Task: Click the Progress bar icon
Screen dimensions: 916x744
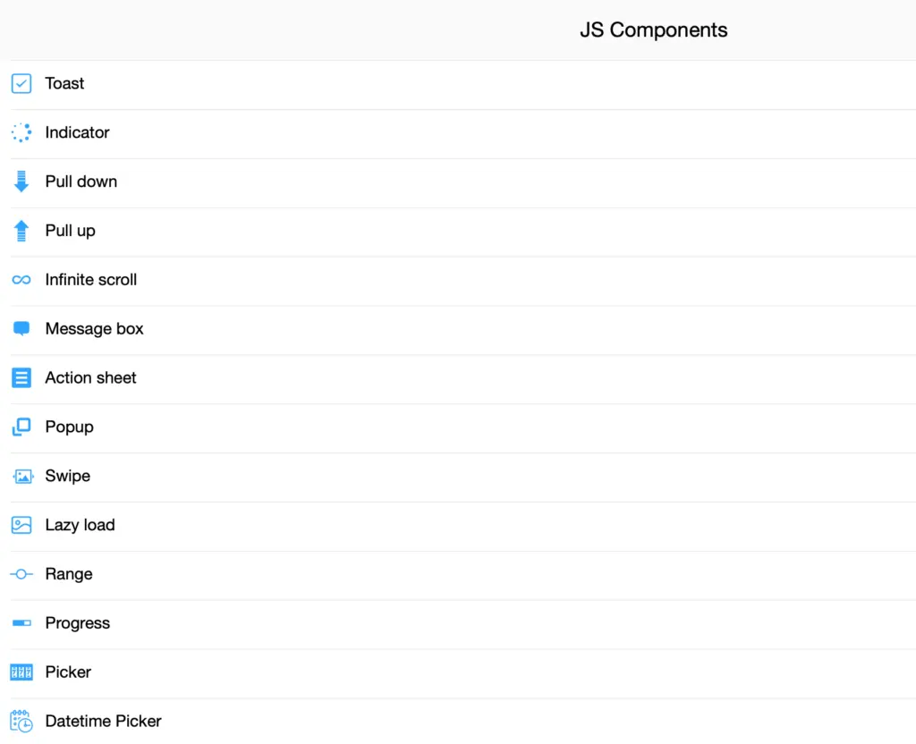Action: pyautogui.click(x=21, y=622)
